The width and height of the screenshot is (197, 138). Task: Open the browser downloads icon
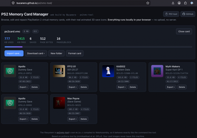[x=173, y=3]
